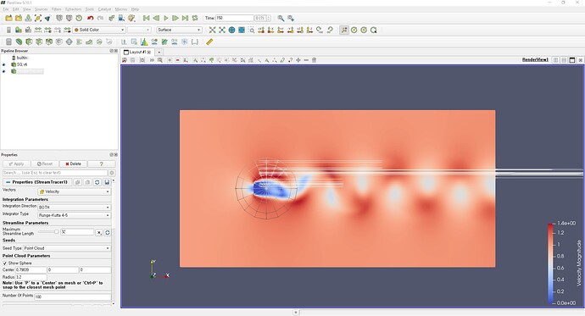Click the Open file folder icon
This screenshot has width=585, height=316.
click(8, 18)
